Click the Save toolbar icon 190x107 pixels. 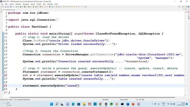(6, 7)
